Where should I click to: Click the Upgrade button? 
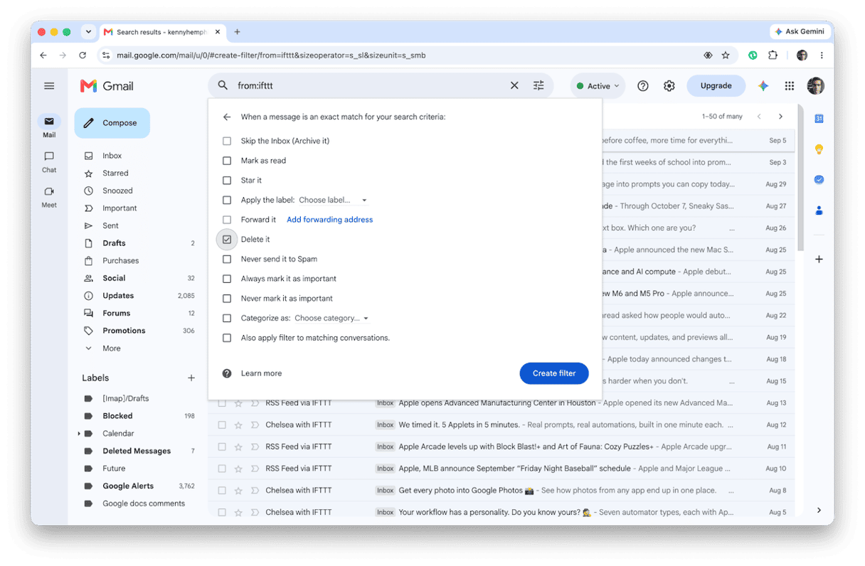click(x=716, y=86)
